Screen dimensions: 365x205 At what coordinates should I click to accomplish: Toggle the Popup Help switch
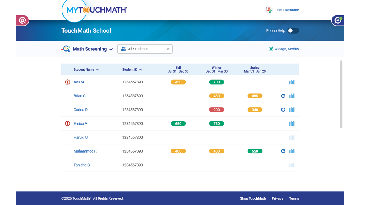[293, 31]
